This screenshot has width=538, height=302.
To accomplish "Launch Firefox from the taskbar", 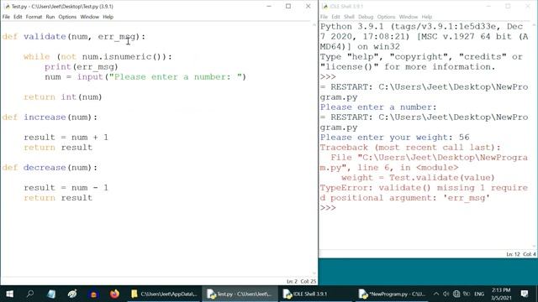I will pyautogui.click(x=114, y=294).
